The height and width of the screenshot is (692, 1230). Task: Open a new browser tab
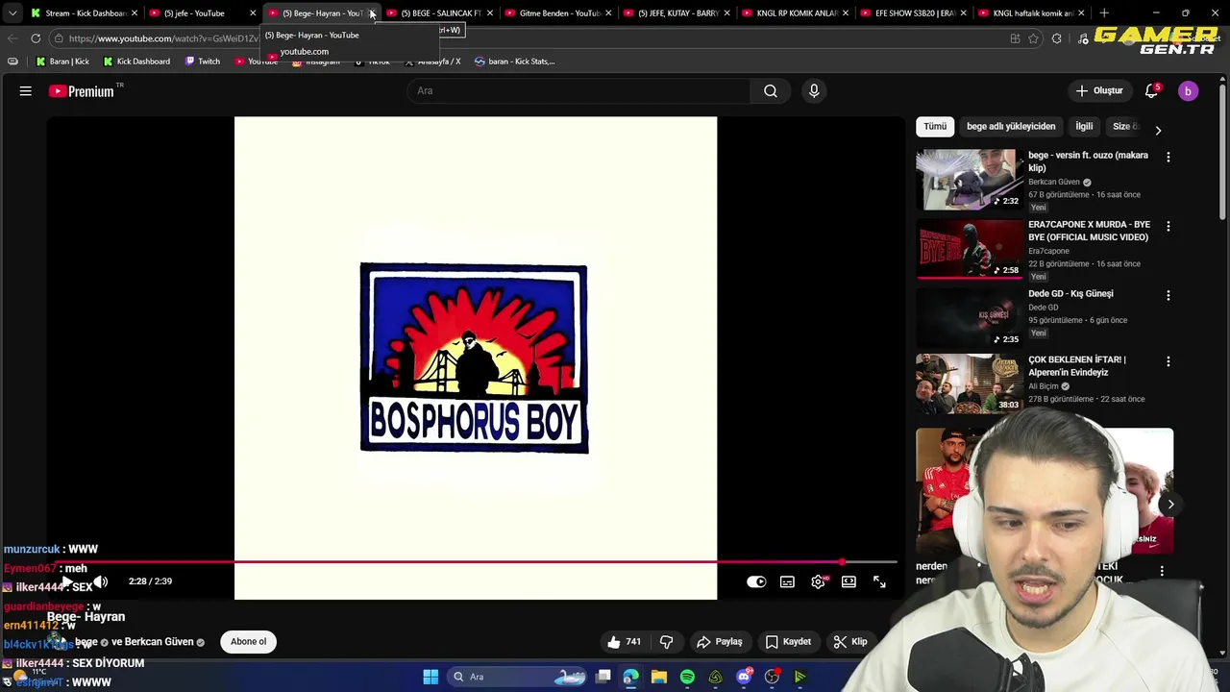pyautogui.click(x=1104, y=13)
